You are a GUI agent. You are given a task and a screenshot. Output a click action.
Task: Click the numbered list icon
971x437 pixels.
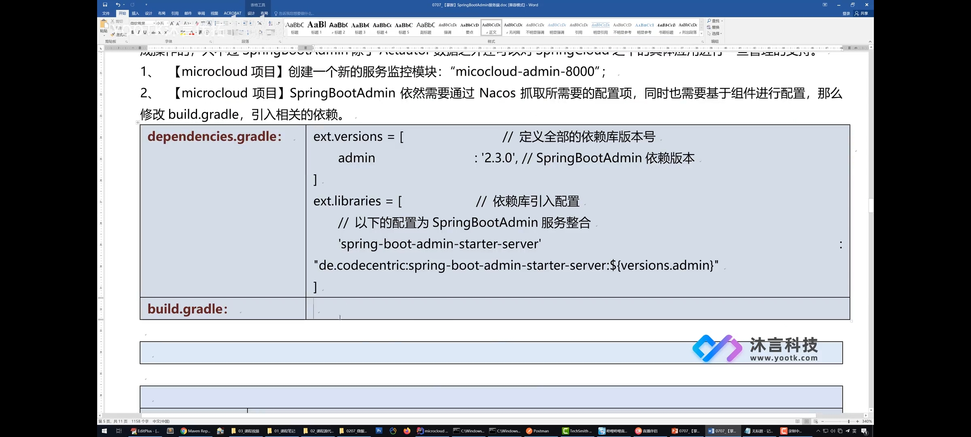point(226,23)
